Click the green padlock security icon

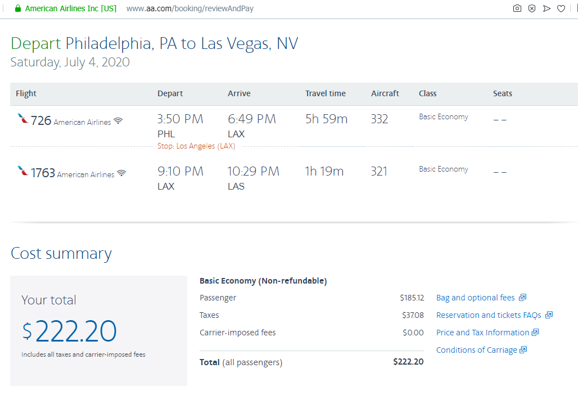point(17,8)
